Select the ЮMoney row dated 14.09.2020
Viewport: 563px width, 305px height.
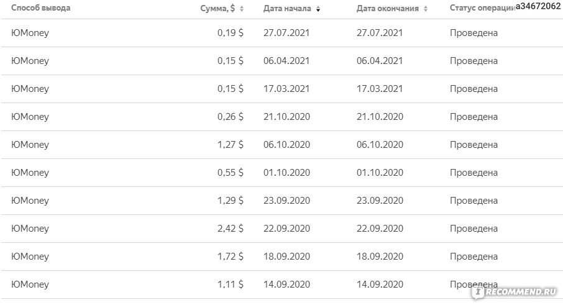click(x=281, y=285)
